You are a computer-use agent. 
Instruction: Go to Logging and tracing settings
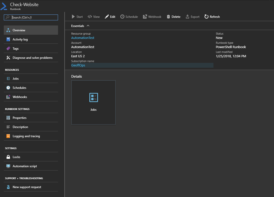tap(26, 136)
